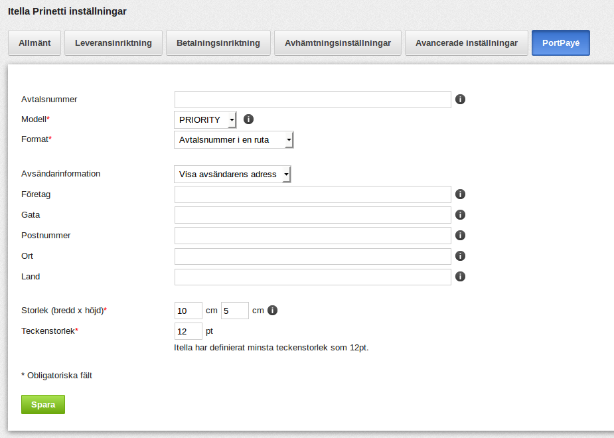Focus the Land input field
This screenshot has width=614, height=438.
(x=313, y=277)
